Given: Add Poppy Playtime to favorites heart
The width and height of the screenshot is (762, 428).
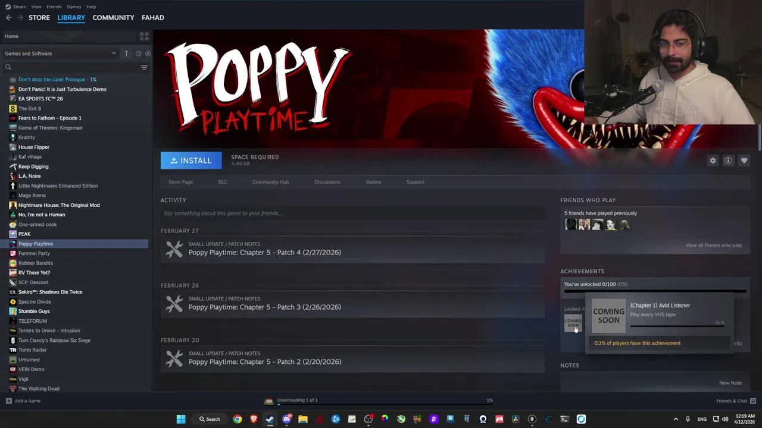Looking at the screenshot, I should click(x=744, y=160).
